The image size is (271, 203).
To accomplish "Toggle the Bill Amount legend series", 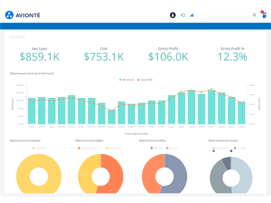I will click(x=126, y=79).
